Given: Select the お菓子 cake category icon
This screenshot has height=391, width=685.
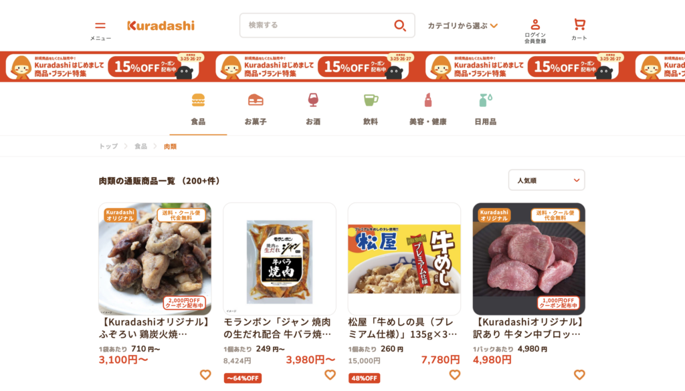Looking at the screenshot, I should (x=256, y=100).
